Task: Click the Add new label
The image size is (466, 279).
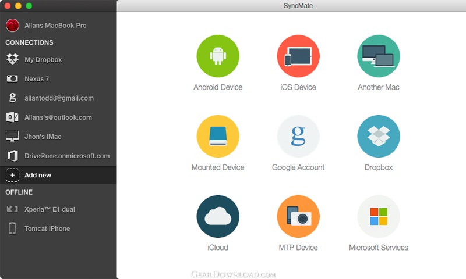Action: 38,175
